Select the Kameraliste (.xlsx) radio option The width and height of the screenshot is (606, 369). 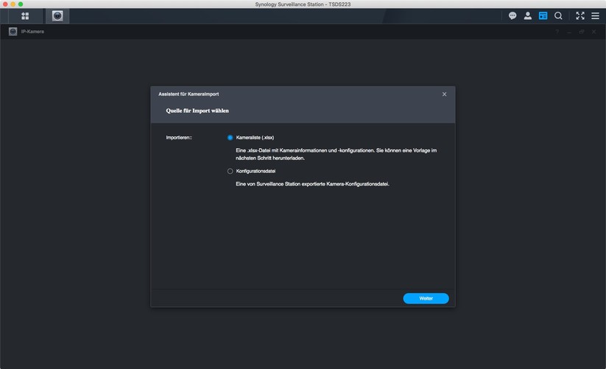click(x=230, y=138)
